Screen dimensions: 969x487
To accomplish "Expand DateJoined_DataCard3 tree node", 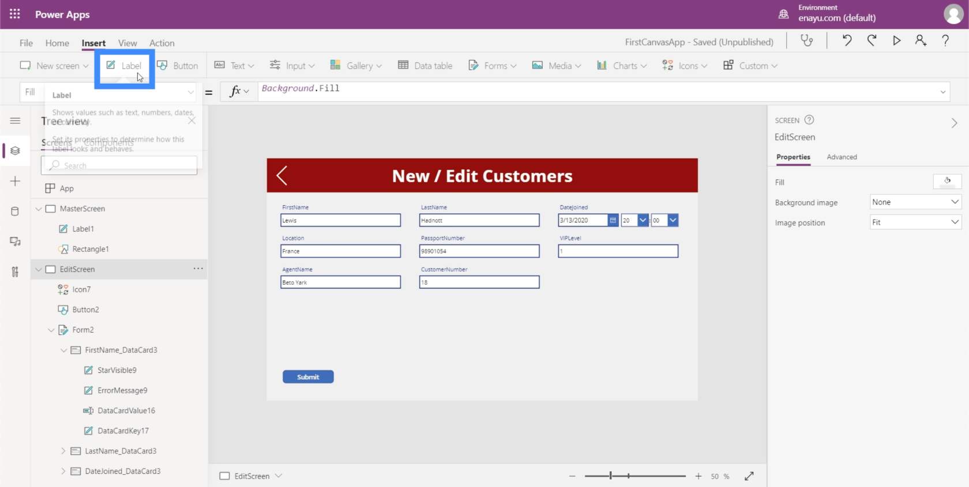I will [63, 471].
